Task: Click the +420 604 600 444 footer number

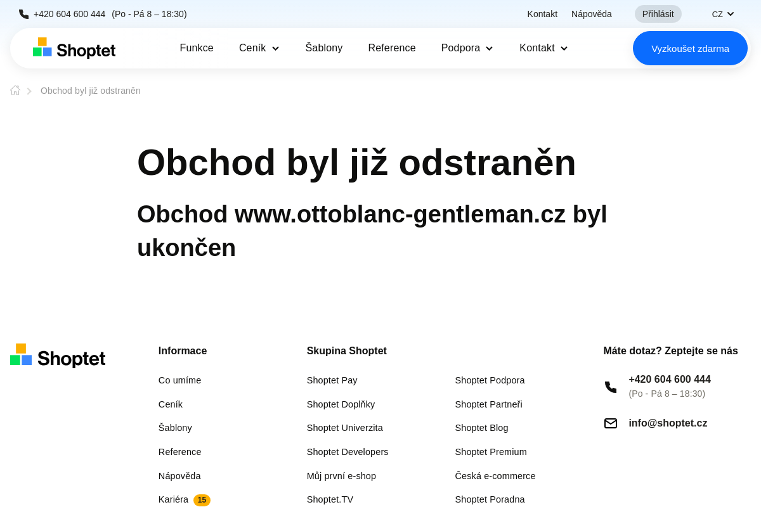Action: [670, 379]
